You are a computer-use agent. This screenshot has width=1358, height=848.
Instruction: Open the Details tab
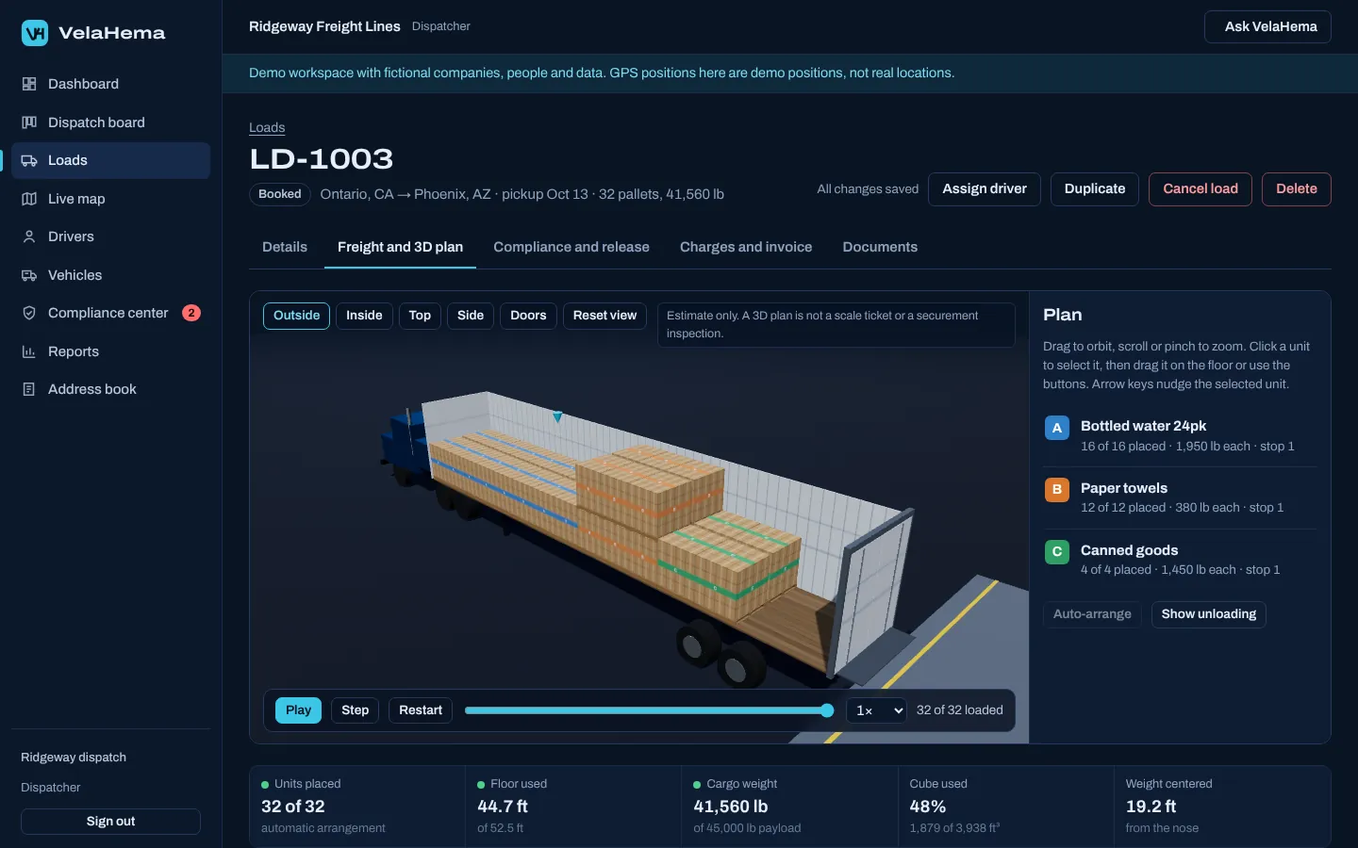(285, 247)
